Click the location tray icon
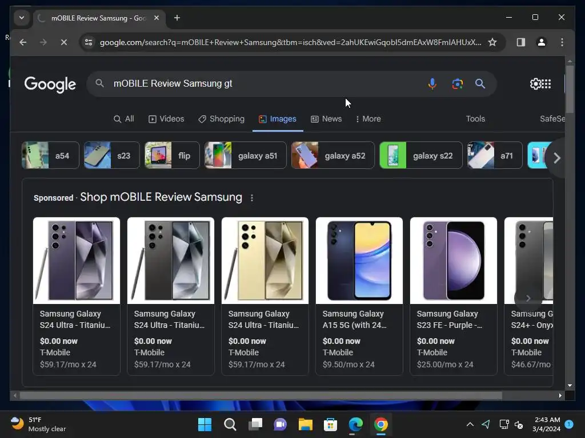The image size is (585, 438). [486, 424]
